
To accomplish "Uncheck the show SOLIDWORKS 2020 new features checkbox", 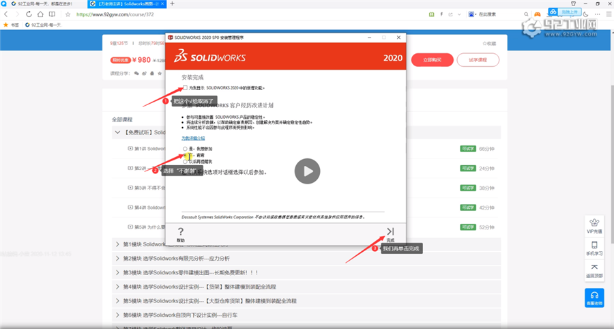I will coord(185,88).
